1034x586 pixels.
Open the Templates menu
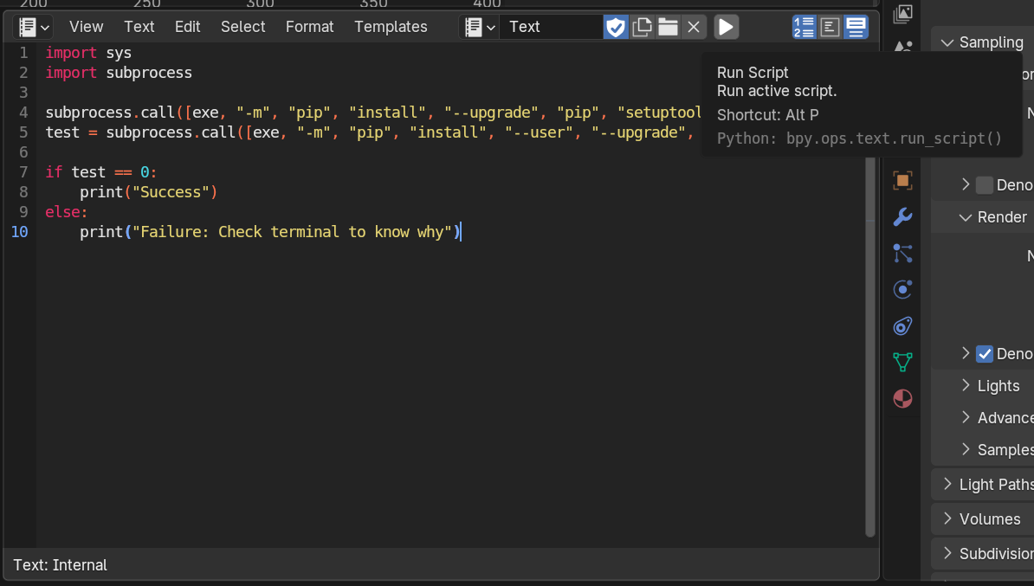(x=391, y=27)
